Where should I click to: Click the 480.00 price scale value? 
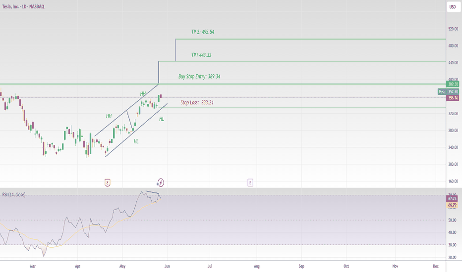453,45
